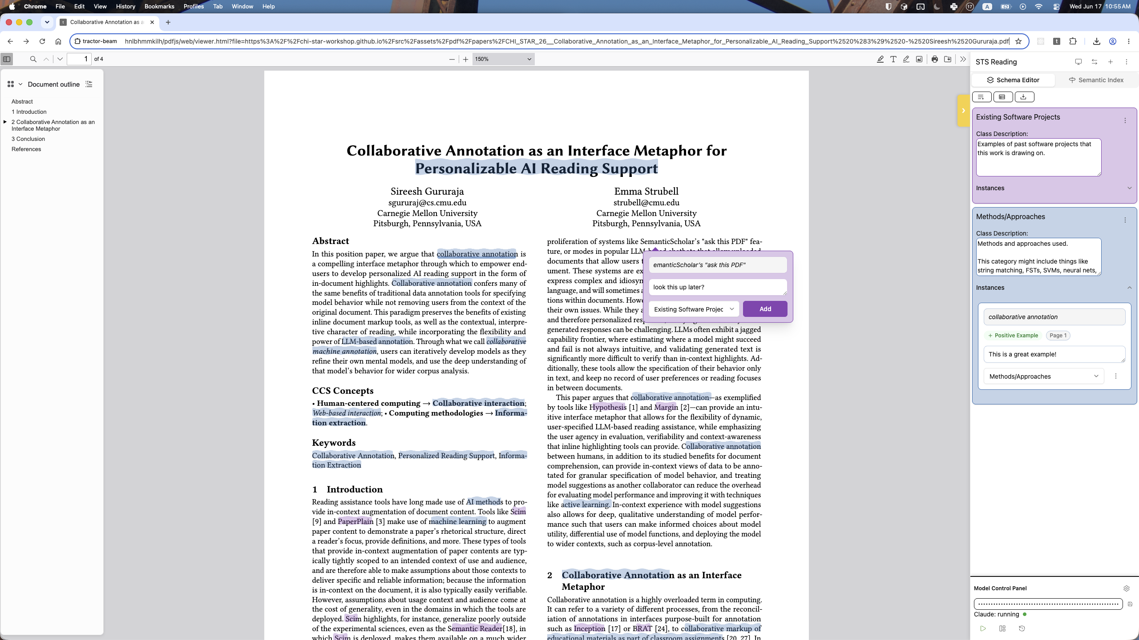
Task: Jump to 3 Conclusion in outline
Action: (x=28, y=139)
